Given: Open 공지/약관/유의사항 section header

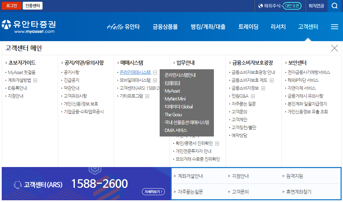Looking at the screenshot, I should coord(84,63).
